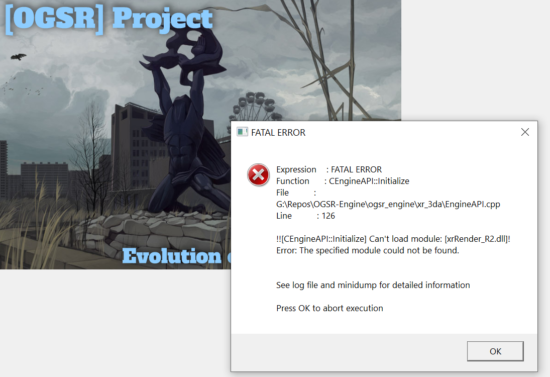
Task: Click the "Expression : FATAL ERROR" line
Action: [328, 169]
